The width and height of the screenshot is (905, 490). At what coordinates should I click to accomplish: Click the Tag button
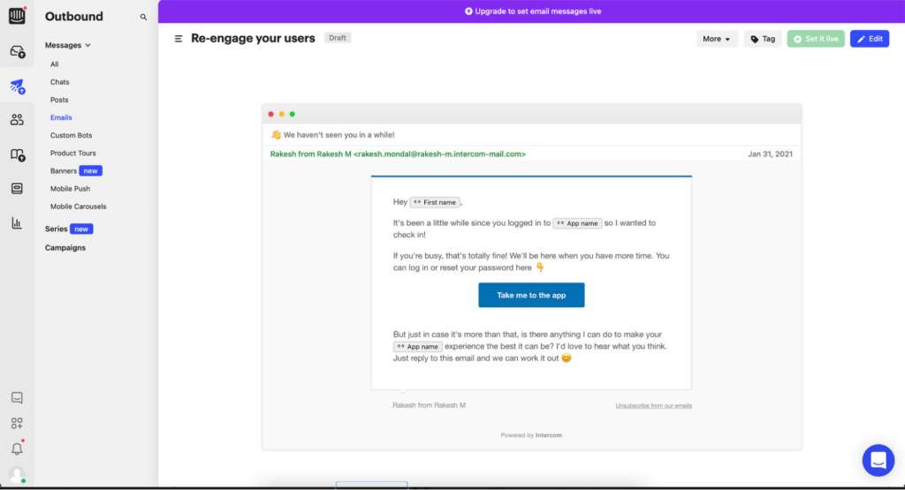point(762,39)
